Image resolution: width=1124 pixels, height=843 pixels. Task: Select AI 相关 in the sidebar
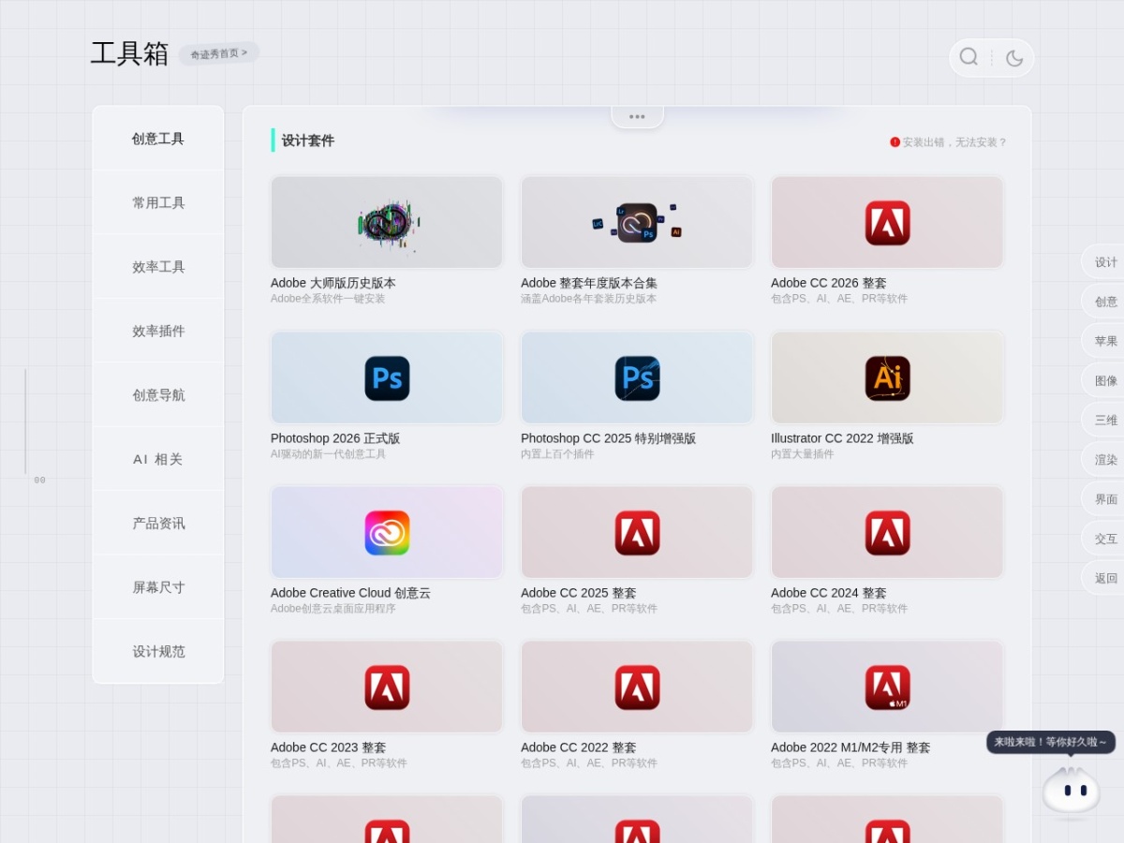pyautogui.click(x=158, y=459)
